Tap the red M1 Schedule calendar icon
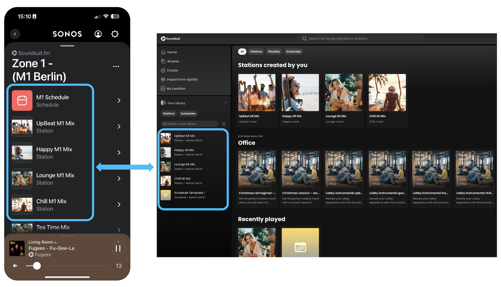This screenshot has height=287, width=501. [22, 101]
